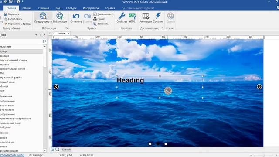Close the index page tab
This screenshot has width=279, height=157.
coord(68,33)
